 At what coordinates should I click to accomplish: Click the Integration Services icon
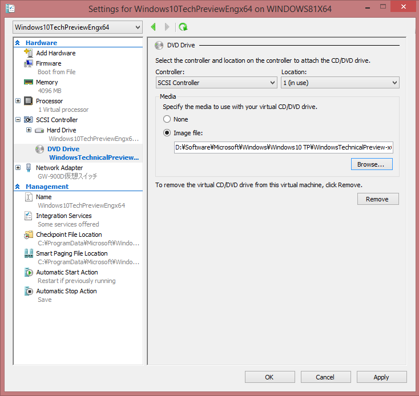tap(29, 216)
